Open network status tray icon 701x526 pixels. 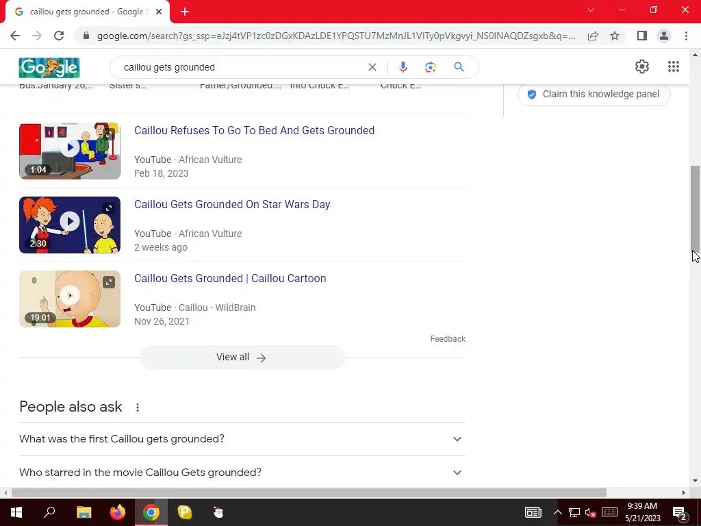tap(574, 512)
